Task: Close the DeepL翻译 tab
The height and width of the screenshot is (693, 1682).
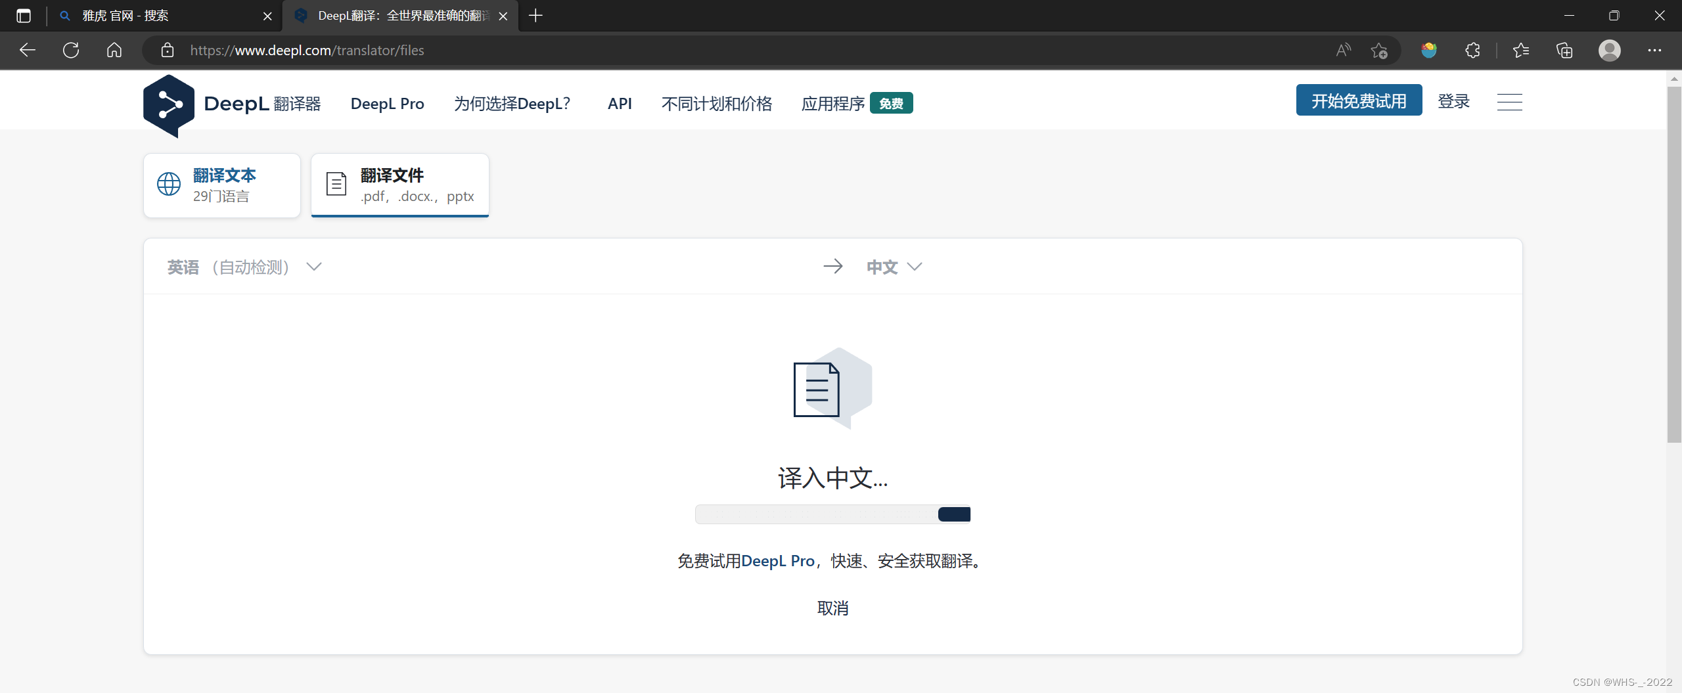Action: point(503,16)
